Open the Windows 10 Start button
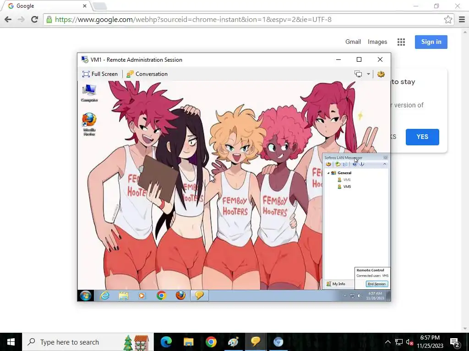This screenshot has width=469, height=351. [11, 342]
